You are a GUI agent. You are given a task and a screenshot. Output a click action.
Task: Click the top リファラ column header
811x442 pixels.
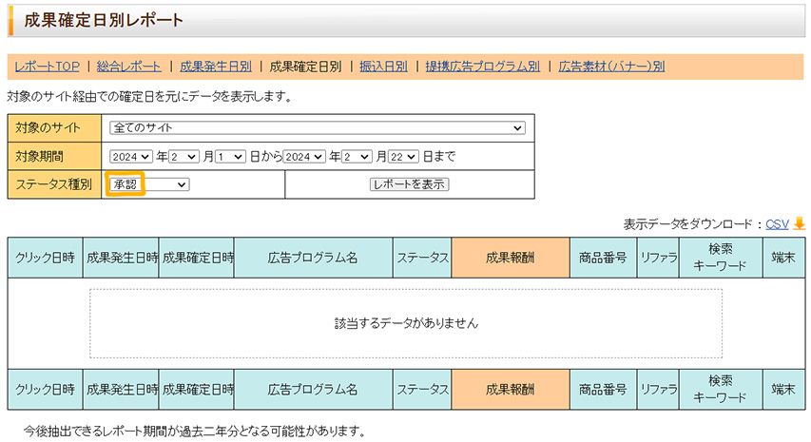(658, 258)
